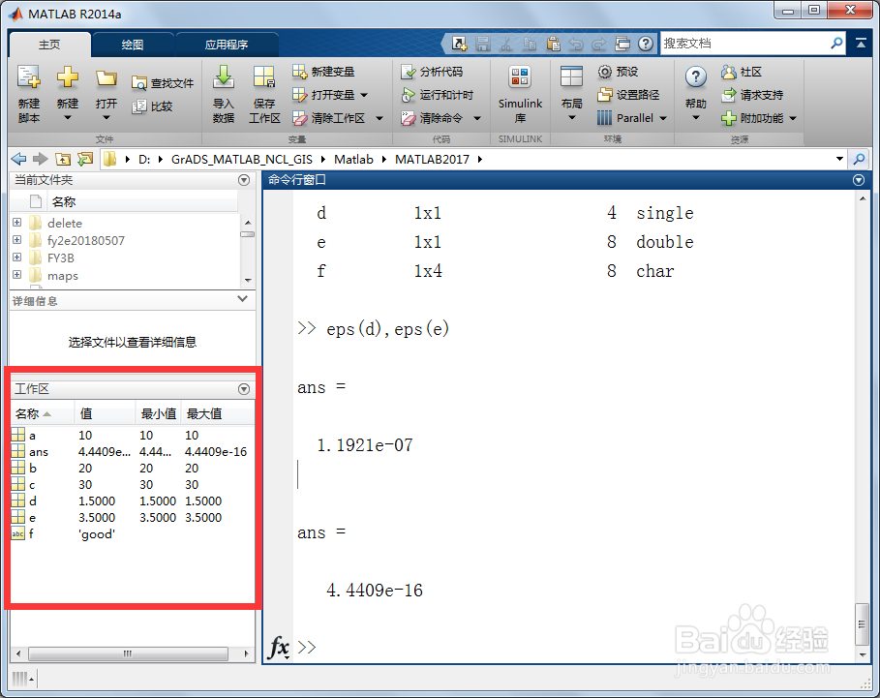
Task: Select variable f in the workspace
Action: click(133, 534)
